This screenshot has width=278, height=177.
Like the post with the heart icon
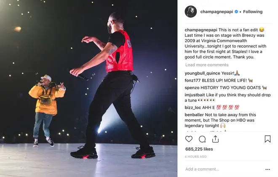189,139
